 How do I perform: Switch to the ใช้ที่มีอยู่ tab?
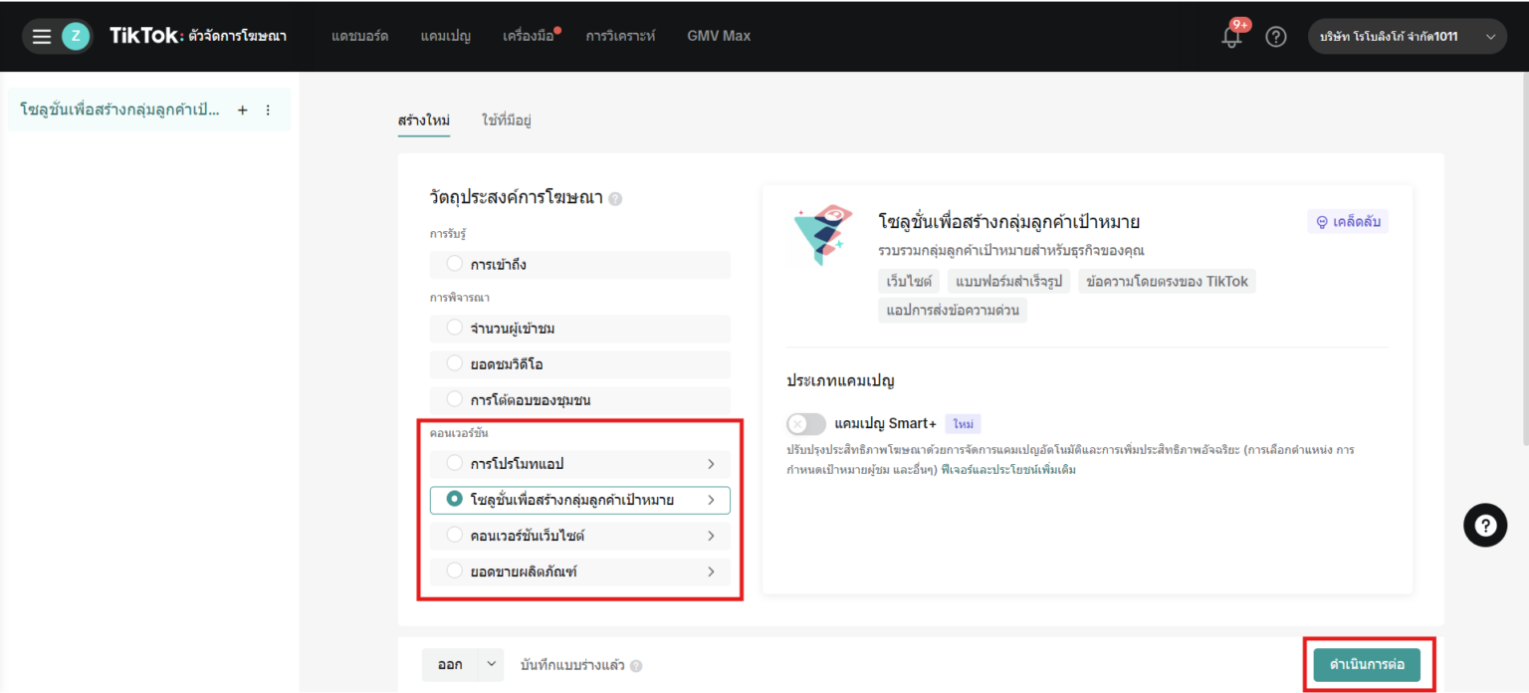[507, 119]
